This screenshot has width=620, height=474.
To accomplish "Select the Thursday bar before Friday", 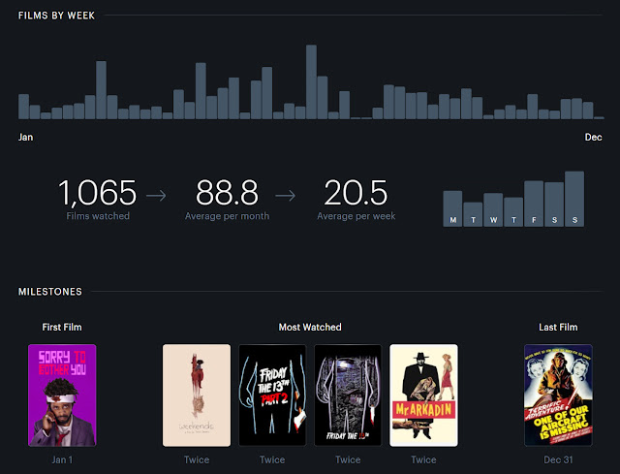I will (513, 212).
